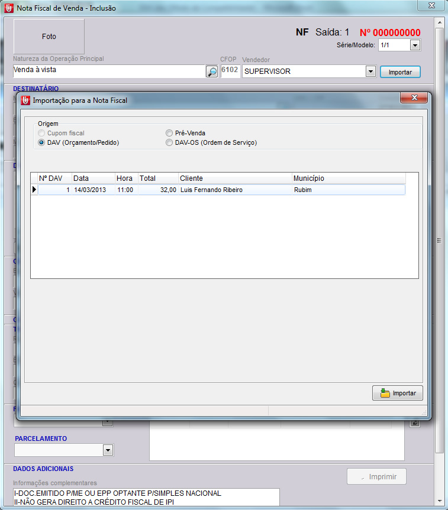The image size is (448, 510).
Task: Select the DAV-OS (Ordem de Serviço) option
Action: [x=169, y=142]
